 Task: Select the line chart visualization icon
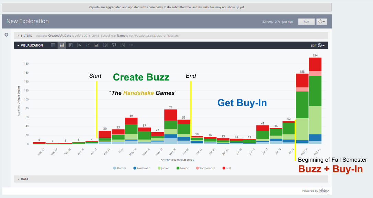pyautogui.click(x=88, y=45)
